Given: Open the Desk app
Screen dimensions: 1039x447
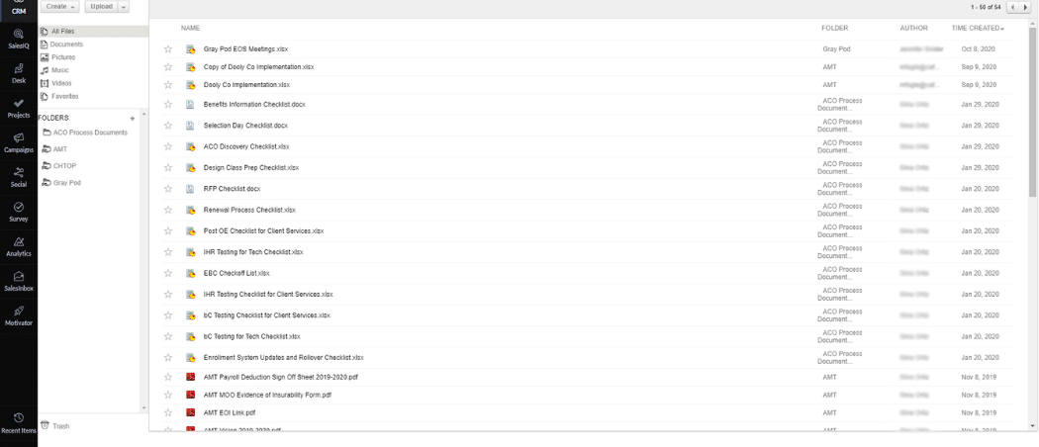Looking at the screenshot, I should (19, 73).
